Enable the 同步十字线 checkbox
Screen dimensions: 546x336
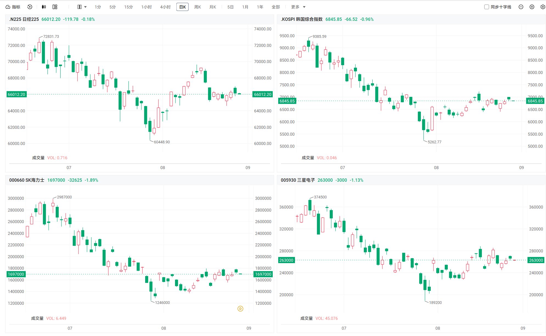pyautogui.click(x=487, y=7)
